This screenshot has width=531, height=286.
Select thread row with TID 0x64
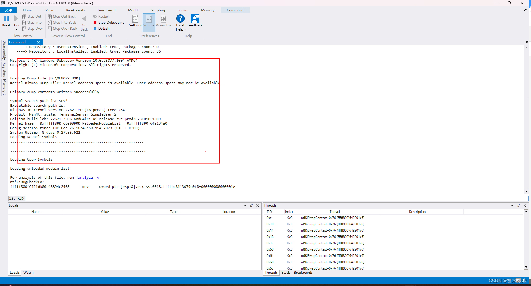[x=394, y=256]
